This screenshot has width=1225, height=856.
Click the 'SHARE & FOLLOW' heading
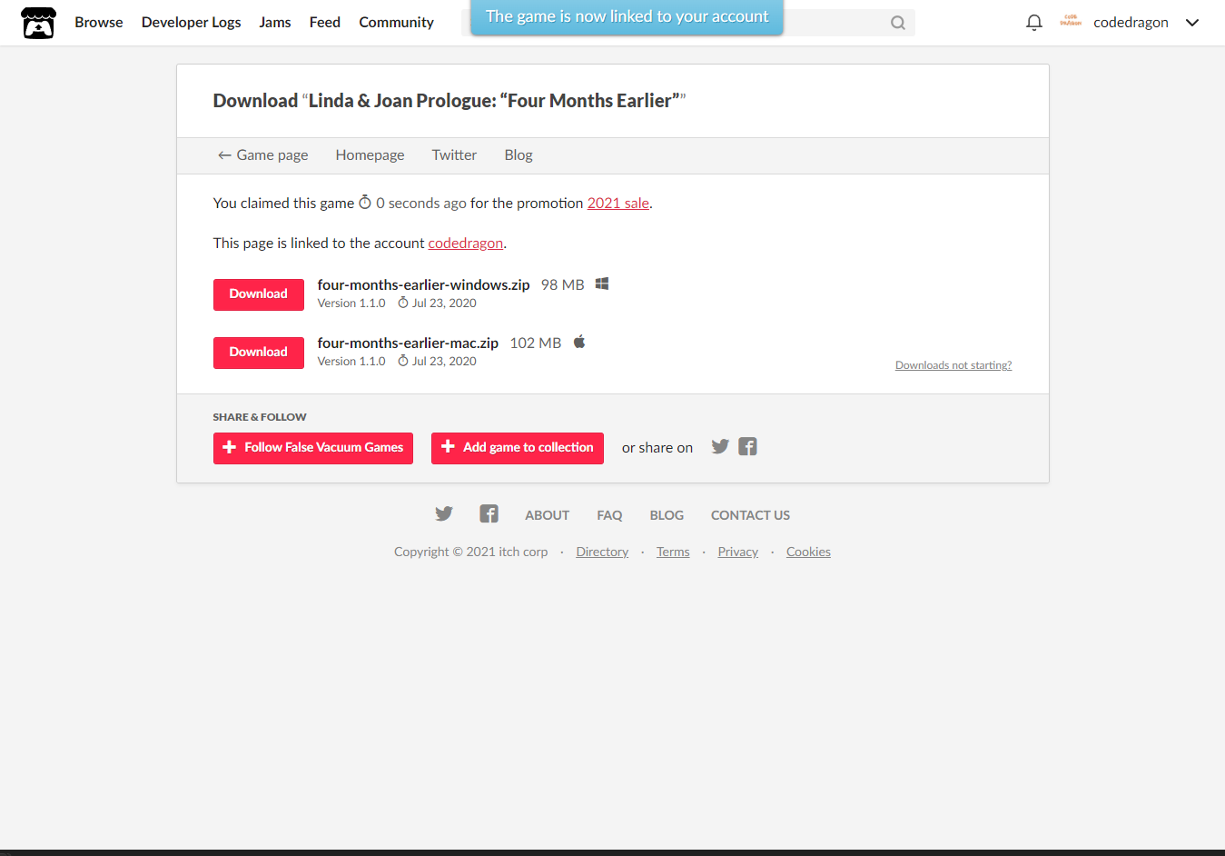tap(260, 417)
